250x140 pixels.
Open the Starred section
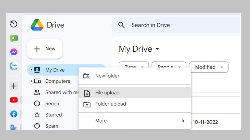pyautogui.click(x=53, y=115)
